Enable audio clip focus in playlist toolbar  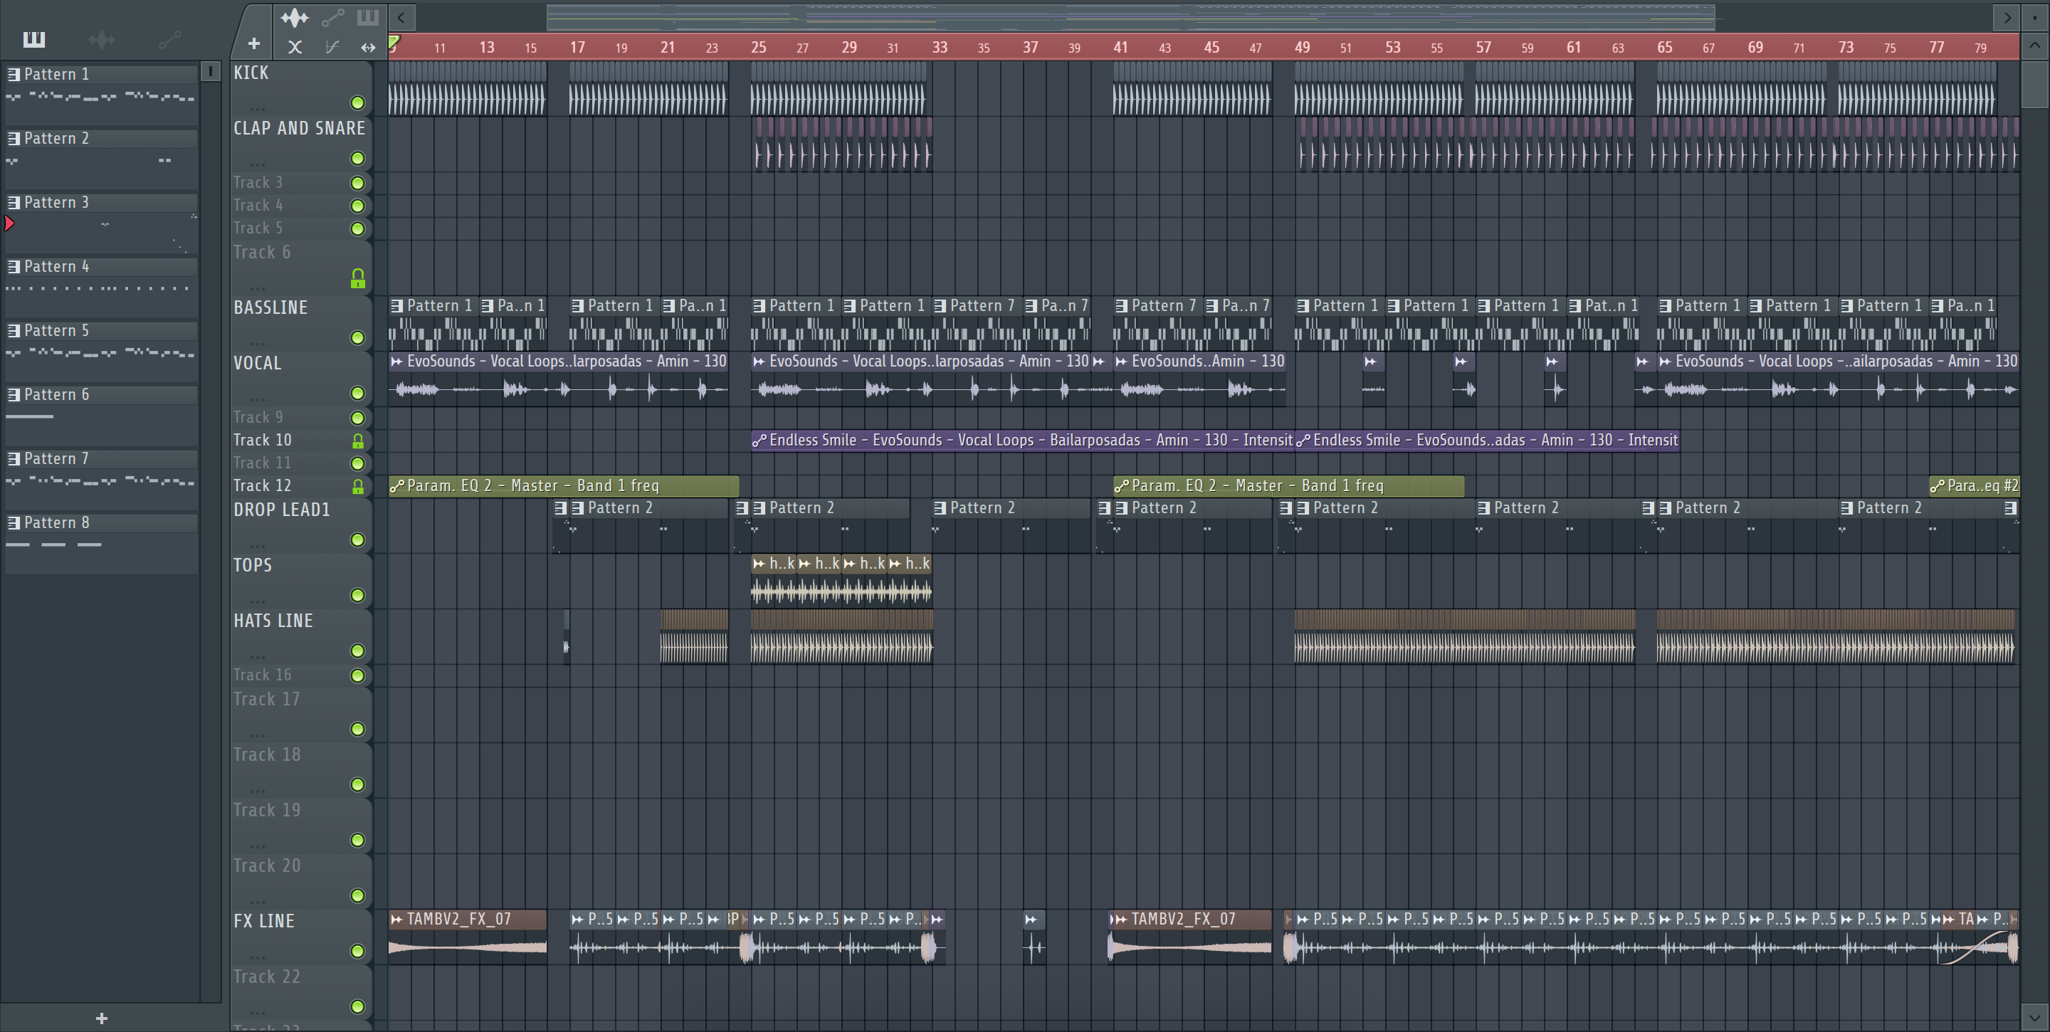coord(295,16)
